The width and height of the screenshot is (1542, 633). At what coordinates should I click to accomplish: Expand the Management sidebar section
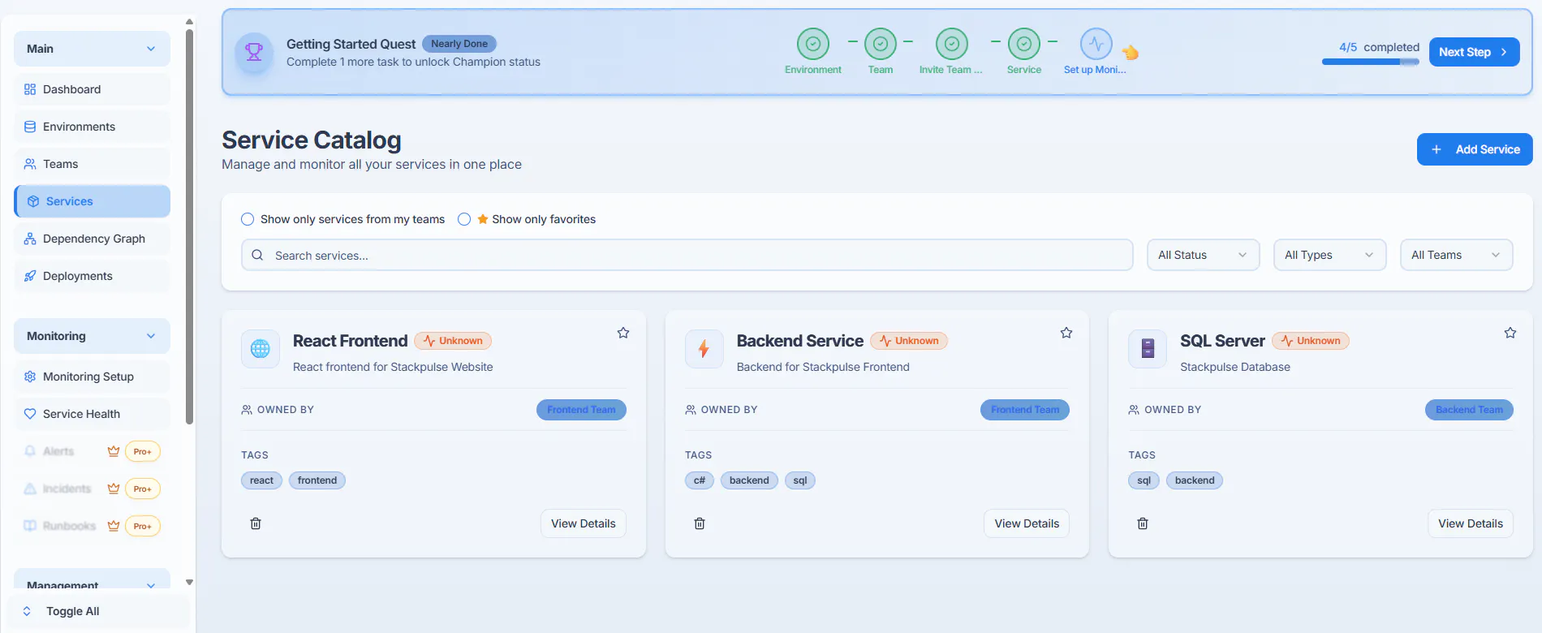point(92,580)
